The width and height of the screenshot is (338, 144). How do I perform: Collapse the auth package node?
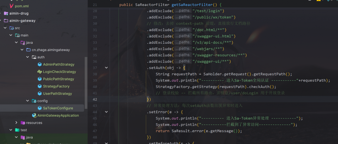click(28, 57)
